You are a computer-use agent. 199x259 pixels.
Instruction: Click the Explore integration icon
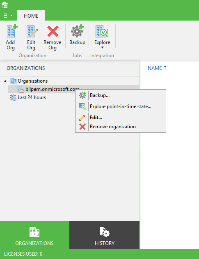(x=102, y=31)
